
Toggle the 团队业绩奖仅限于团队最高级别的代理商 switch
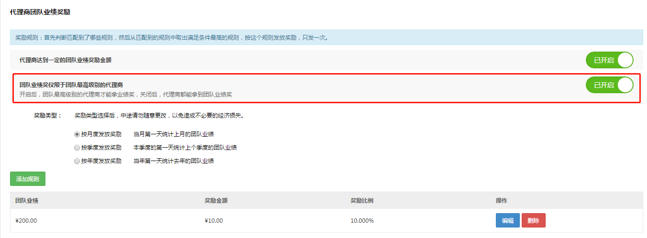tap(609, 85)
